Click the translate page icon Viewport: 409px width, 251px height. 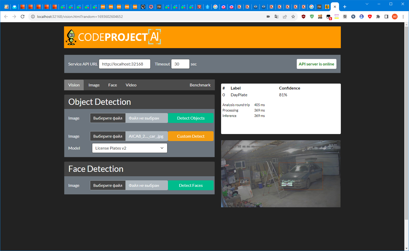tap(277, 17)
